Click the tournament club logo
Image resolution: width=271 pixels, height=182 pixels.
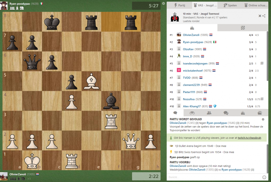pos(175,17)
